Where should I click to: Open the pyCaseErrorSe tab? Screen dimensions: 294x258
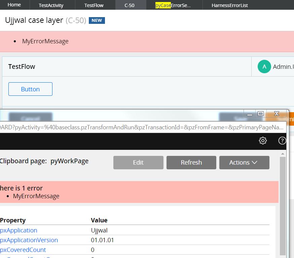(x=174, y=5)
